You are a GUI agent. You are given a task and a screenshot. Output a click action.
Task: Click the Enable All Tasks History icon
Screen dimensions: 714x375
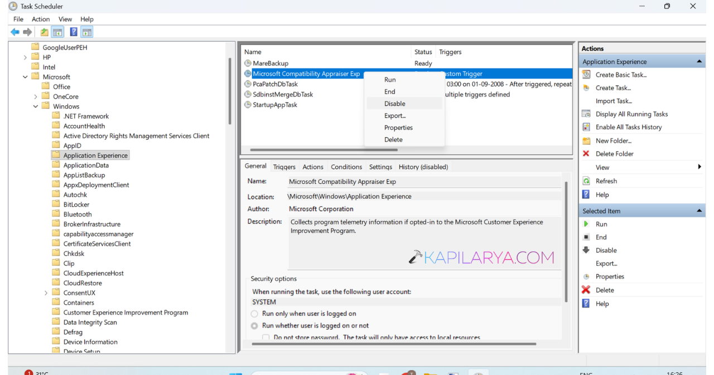click(x=586, y=127)
